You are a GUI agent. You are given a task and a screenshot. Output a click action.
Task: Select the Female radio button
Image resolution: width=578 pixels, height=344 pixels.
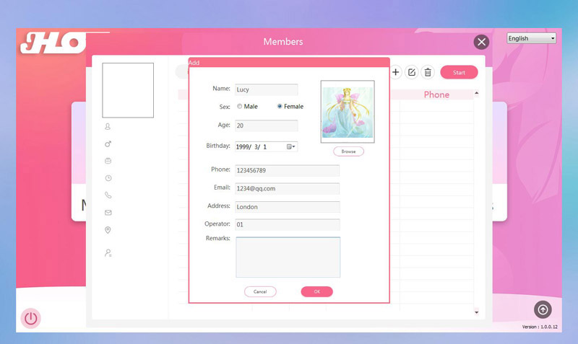280,106
